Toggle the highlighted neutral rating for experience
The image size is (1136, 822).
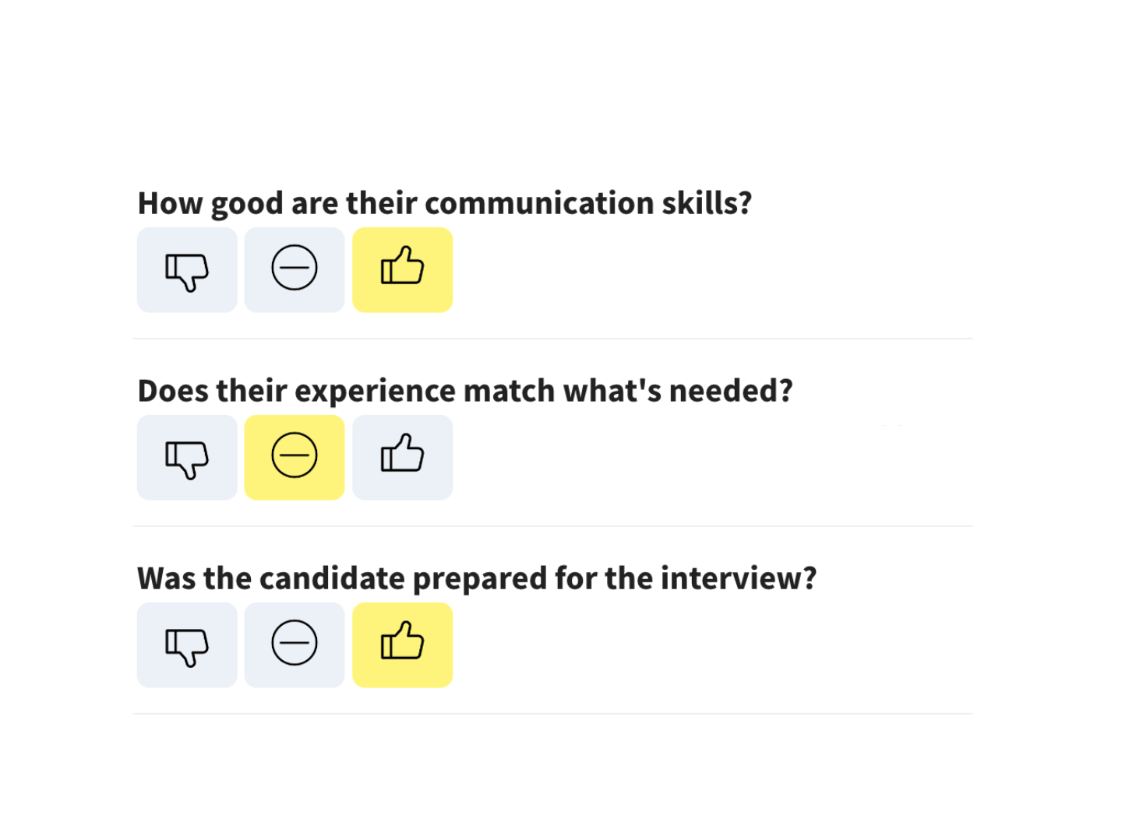295,458
